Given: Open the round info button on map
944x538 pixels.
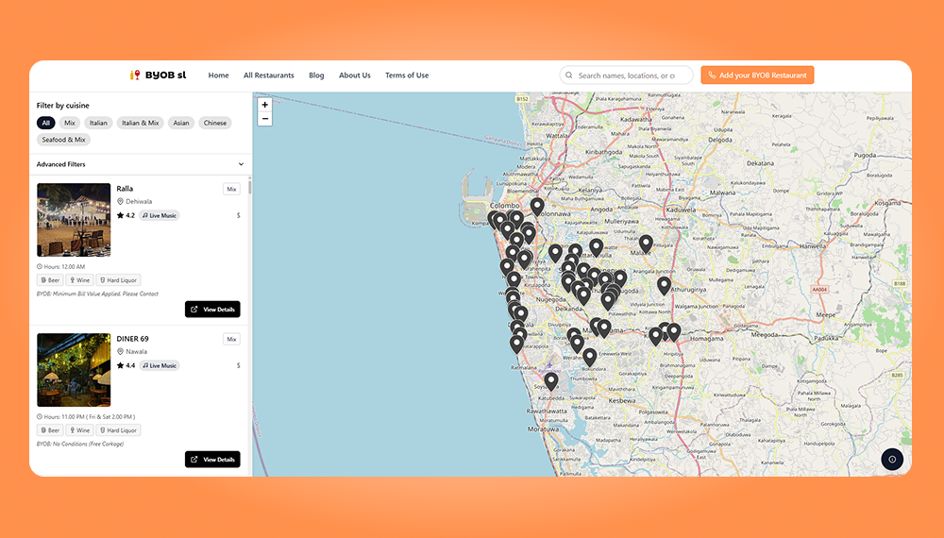Looking at the screenshot, I should point(892,459).
